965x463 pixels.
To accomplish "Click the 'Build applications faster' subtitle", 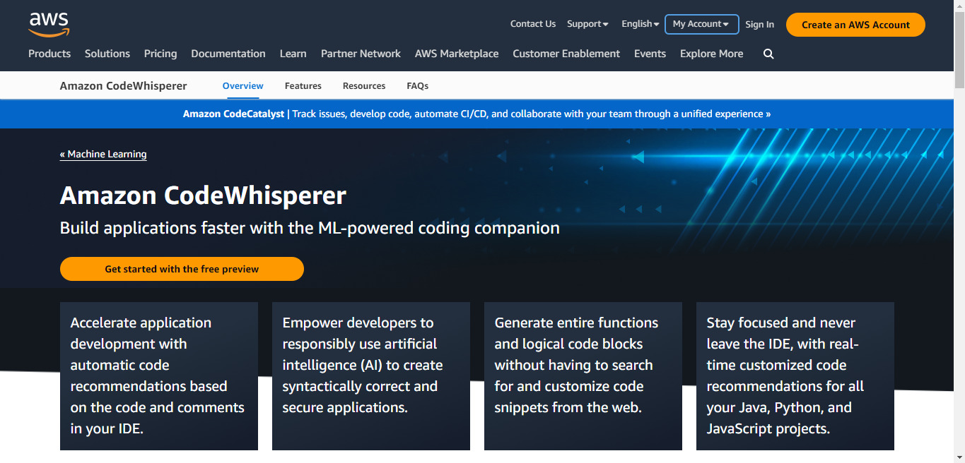I will (310, 228).
